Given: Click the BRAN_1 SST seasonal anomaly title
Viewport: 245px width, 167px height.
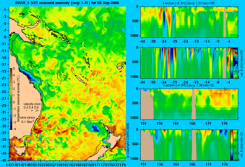Looking at the screenshot, I should click(67, 3).
